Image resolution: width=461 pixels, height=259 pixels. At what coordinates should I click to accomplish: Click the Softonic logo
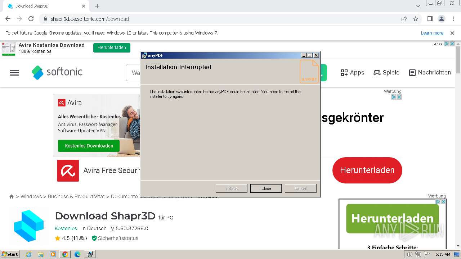point(57,72)
